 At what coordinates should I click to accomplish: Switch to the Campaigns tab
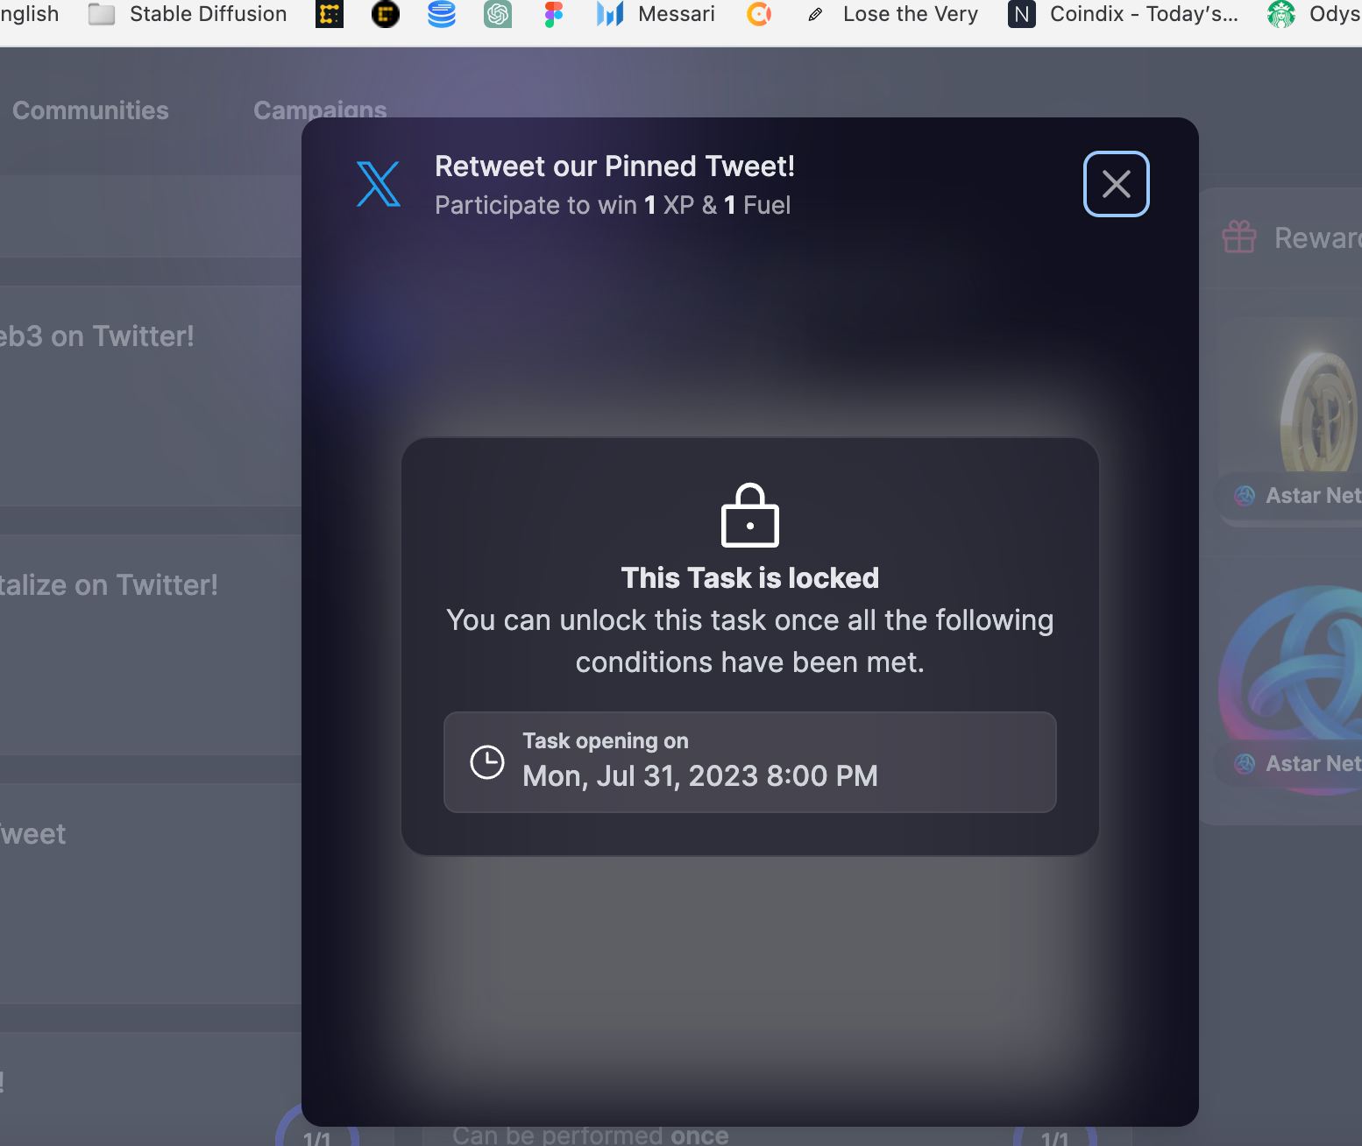point(320,109)
